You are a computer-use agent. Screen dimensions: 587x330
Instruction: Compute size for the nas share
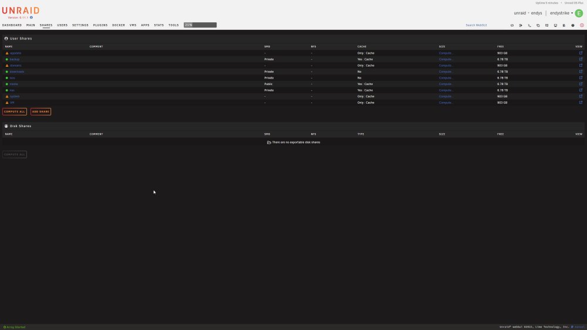point(446,90)
